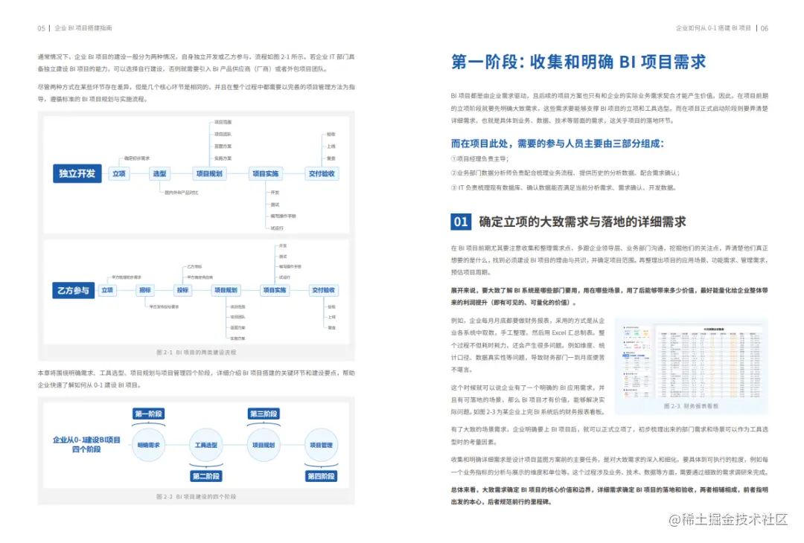Select the 投标 node in the flowchart
The height and width of the screenshot is (543, 804).
[x=182, y=290]
